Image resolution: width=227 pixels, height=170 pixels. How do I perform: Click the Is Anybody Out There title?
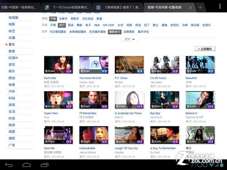click(x=128, y=113)
